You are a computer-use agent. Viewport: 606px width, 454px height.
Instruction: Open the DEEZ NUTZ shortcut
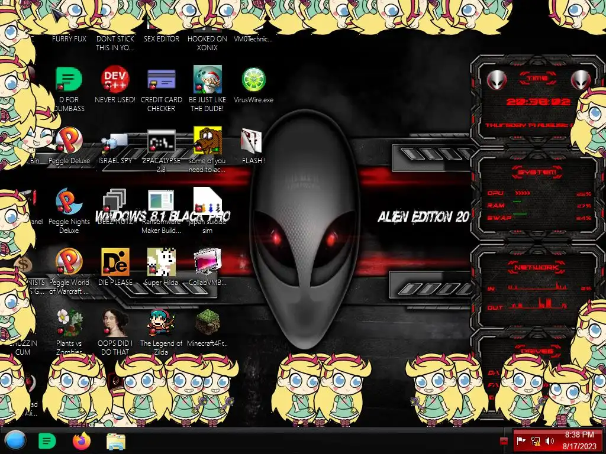pos(115,201)
